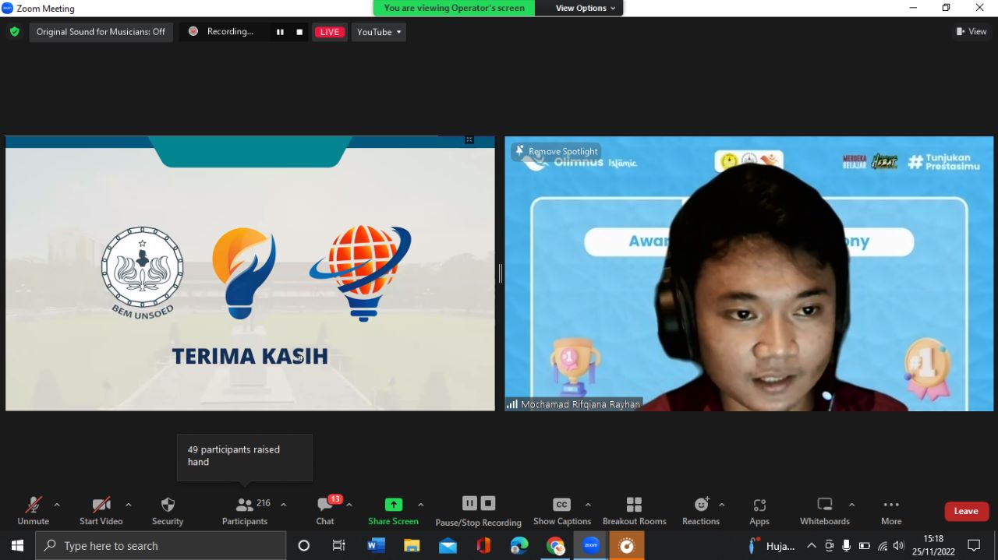Click the red Leave button
Image resolution: width=998 pixels, height=560 pixels.
pyautogui.click(x=966, y=511)
